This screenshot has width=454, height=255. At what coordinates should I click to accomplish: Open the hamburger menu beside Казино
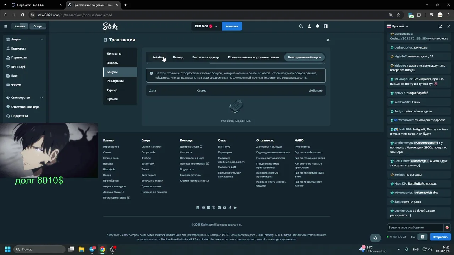pyautogui.click(x=6, y=26)
